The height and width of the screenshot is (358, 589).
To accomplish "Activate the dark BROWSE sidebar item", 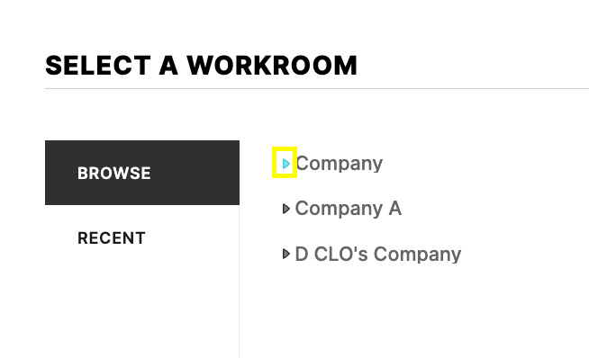I will pos(142,173).
